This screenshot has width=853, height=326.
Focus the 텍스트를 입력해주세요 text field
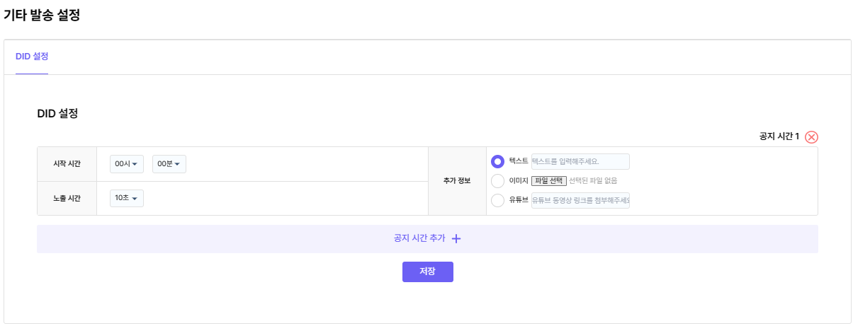(x=580, y=162)
